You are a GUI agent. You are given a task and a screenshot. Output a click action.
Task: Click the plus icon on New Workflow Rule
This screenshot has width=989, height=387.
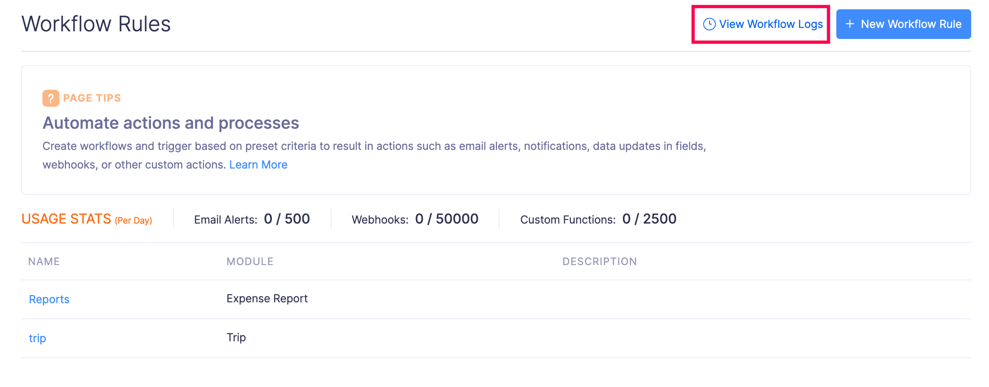849,24
